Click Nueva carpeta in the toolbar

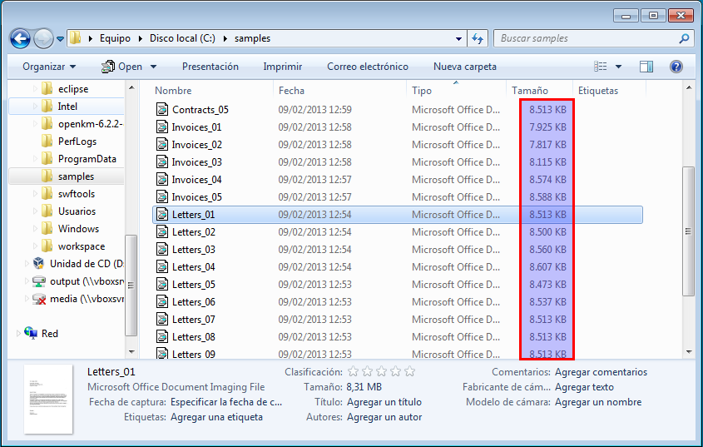(464, 67)
